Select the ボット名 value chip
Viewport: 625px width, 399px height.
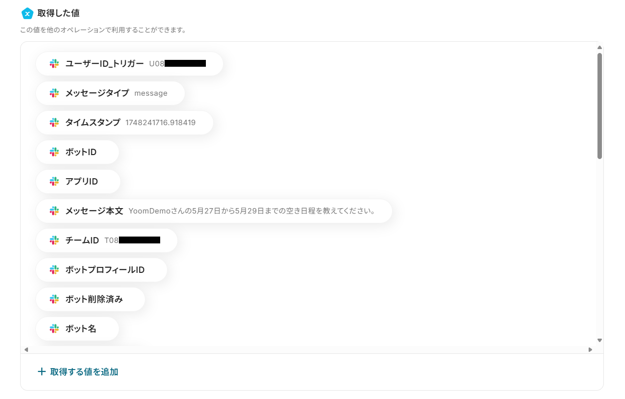tap(78, 329)
